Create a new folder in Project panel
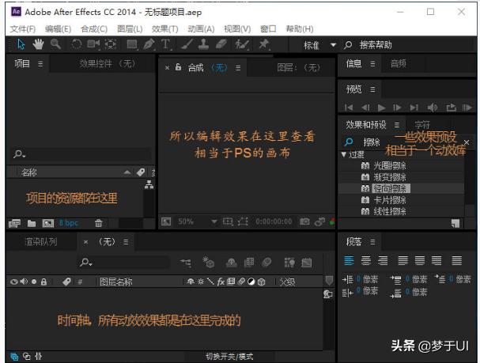Viewport: 480px width, 363px height. click(x=32, y=224)
